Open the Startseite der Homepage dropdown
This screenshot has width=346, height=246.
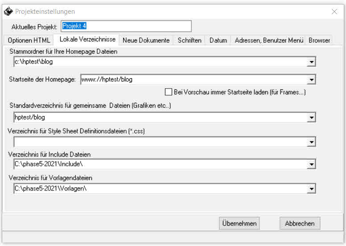(x=311, y=80)
